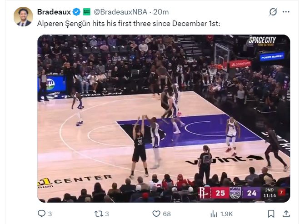
Task: Open the three-dot more options menu
Action: pos(286,12)
